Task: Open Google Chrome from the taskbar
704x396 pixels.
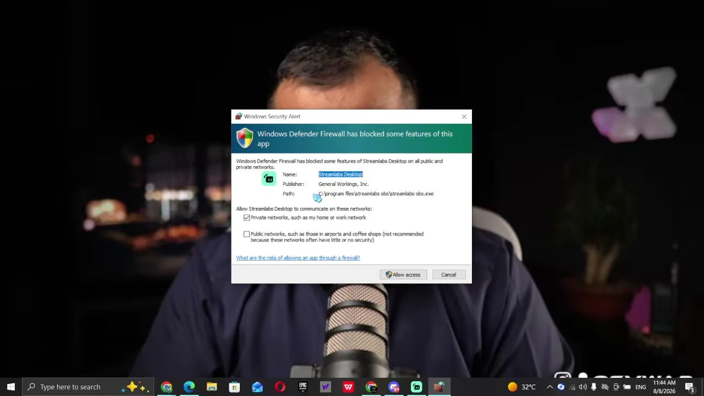Action: click(167, 387)
